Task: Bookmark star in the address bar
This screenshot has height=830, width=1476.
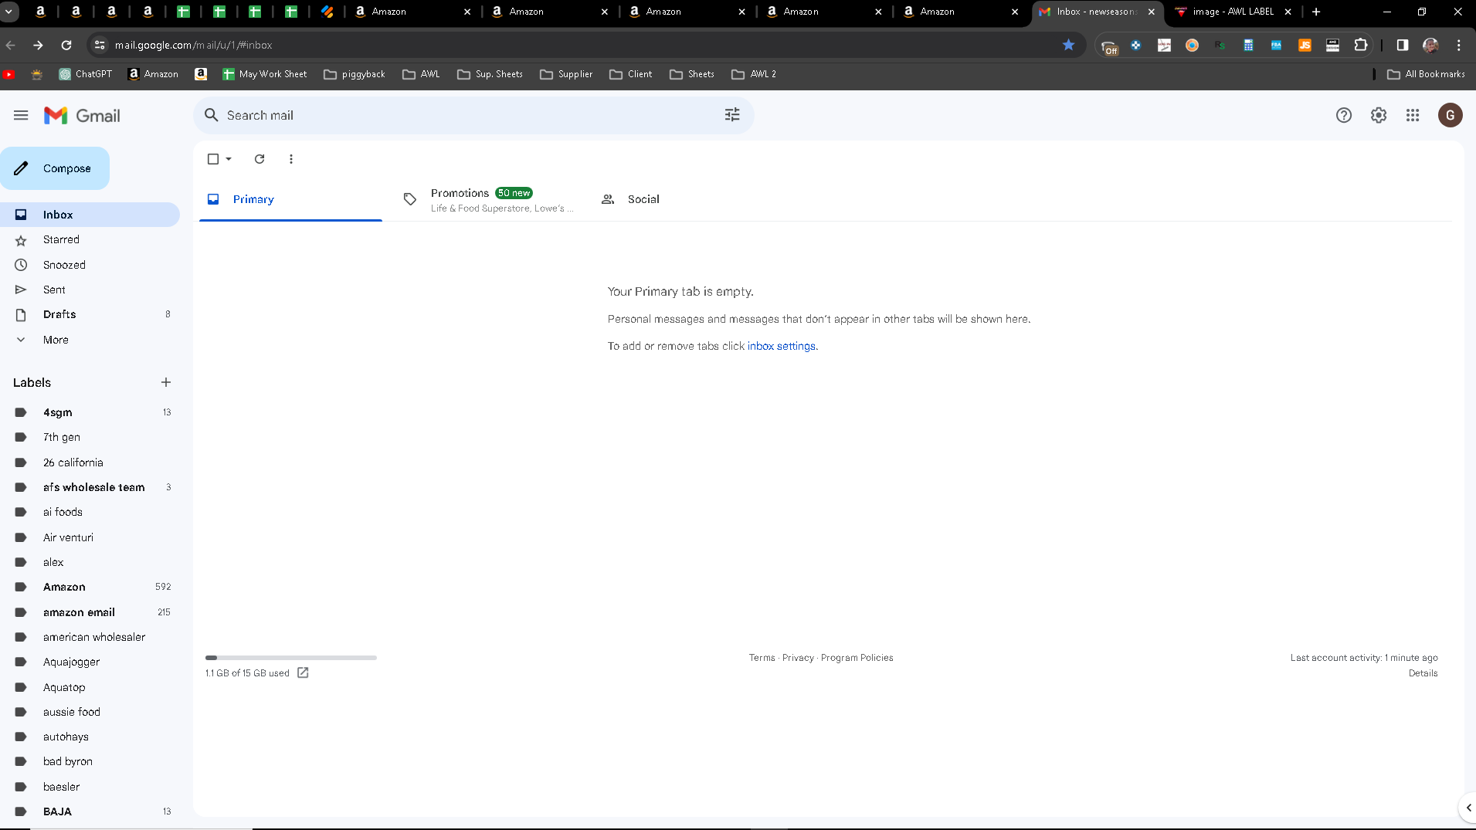Action: tap(1068, 45)
